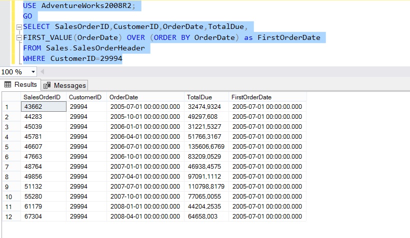Click TotalDue value 77065,0055

pos(206,197)
